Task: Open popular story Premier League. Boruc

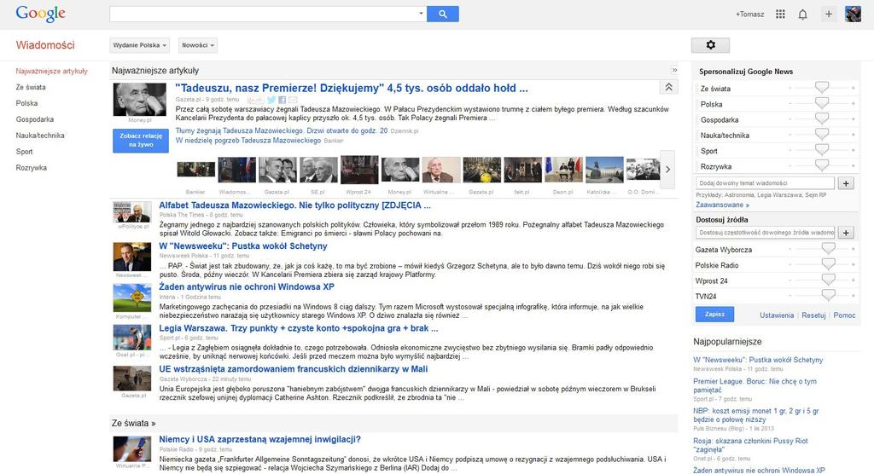Action: point(755,385)
